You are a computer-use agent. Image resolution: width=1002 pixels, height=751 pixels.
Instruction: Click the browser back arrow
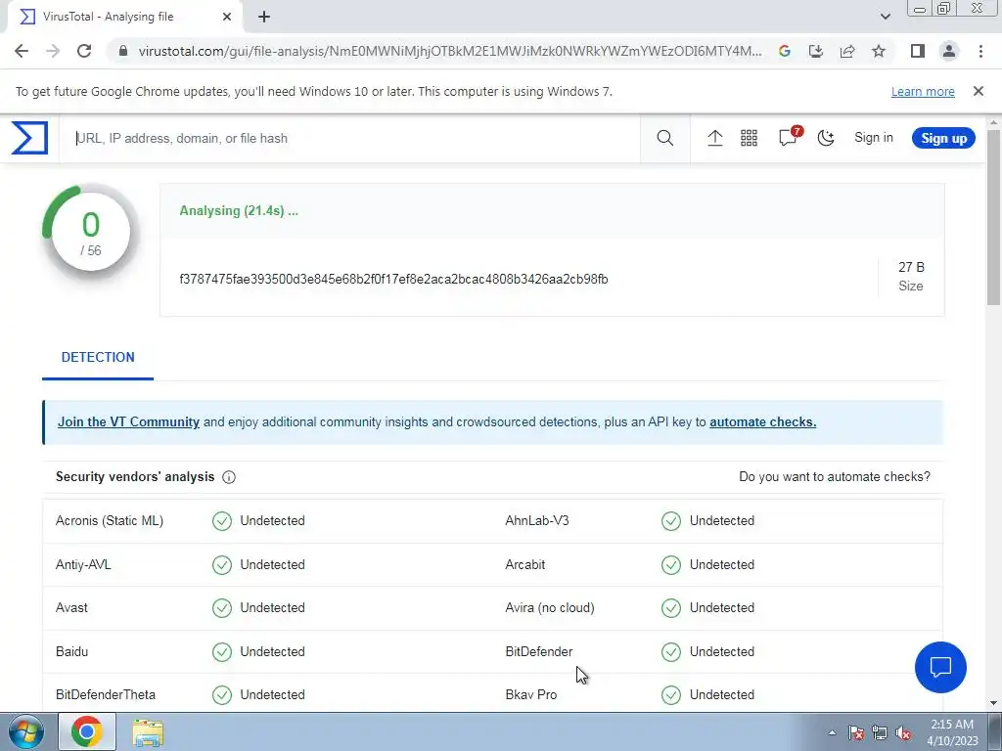(22, 51)
